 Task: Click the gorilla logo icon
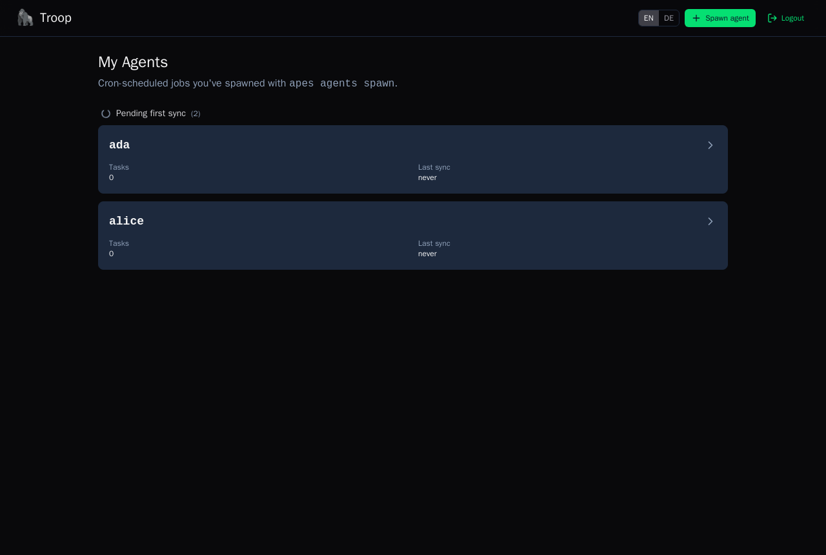tap(25, 17)
